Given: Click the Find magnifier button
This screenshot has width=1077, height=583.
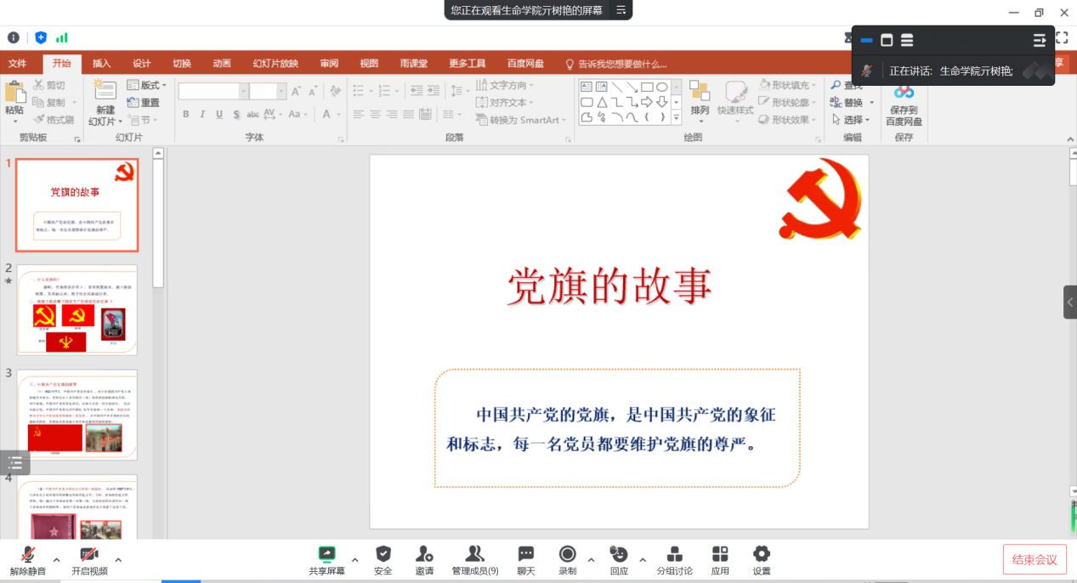Looking at the screenshot, I should point(847,85).
